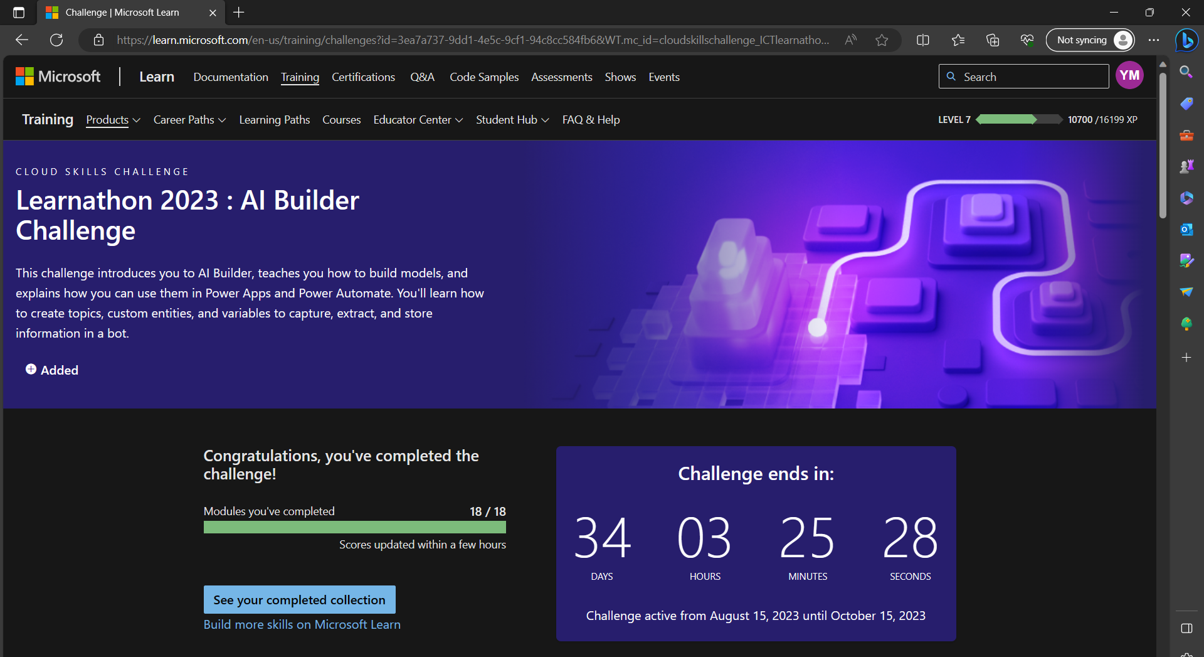Open Outlook from the Edge sidebar
This screenshot has width=1204, height=657.
(x=1186, y=230)
